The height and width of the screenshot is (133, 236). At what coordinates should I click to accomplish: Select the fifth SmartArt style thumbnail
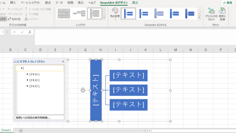point(189,14)
